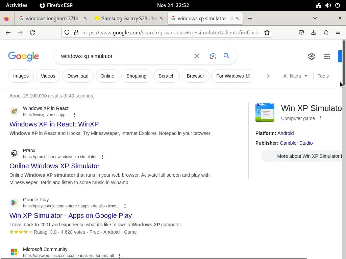The width and height of the screenshot is (346, 259).
Task: Select the Download filter chip
Action: tap(78, 76)
